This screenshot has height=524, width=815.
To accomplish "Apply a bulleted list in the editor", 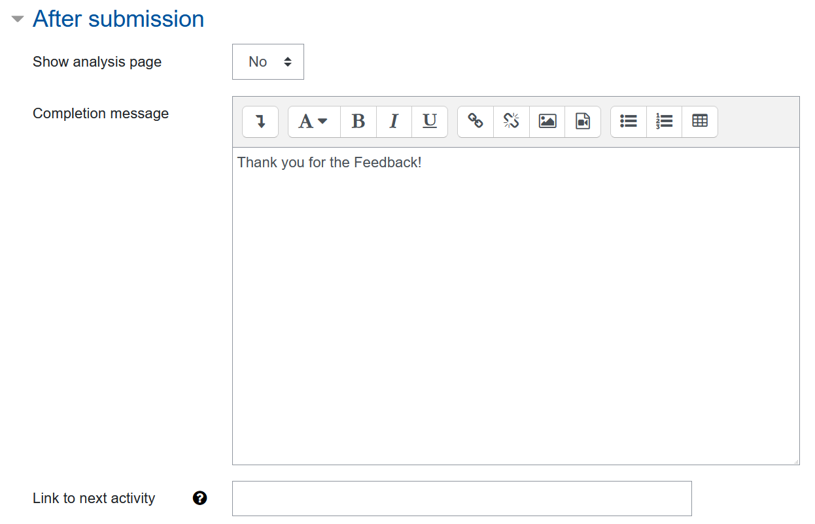I will 628,122.
